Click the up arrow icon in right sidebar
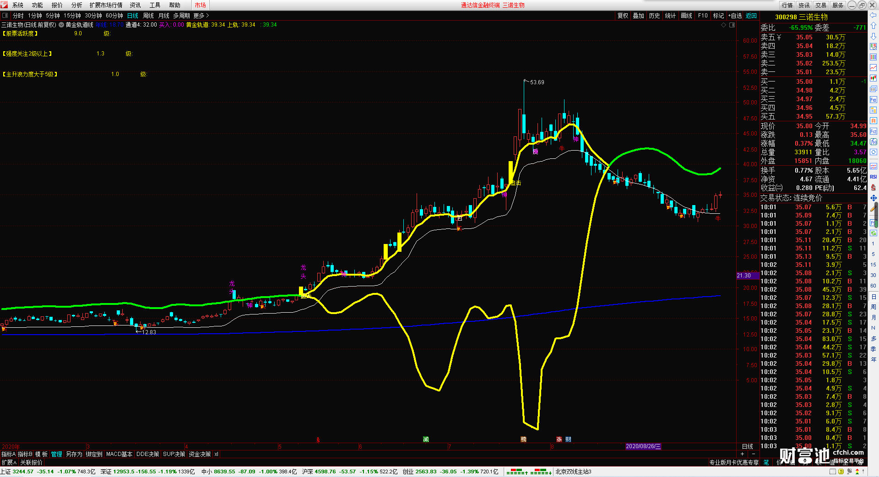Viewport: 879px width, 477px height. coord(874,26)
